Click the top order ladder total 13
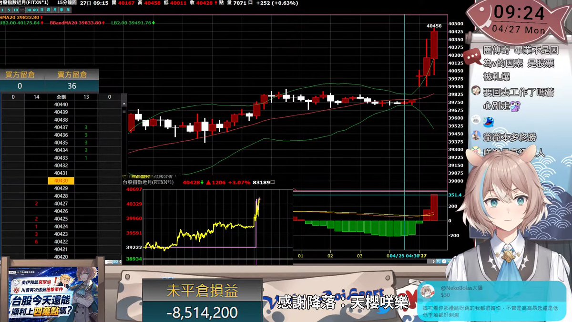Screen dimensions: 572x322 pos(86,97)
